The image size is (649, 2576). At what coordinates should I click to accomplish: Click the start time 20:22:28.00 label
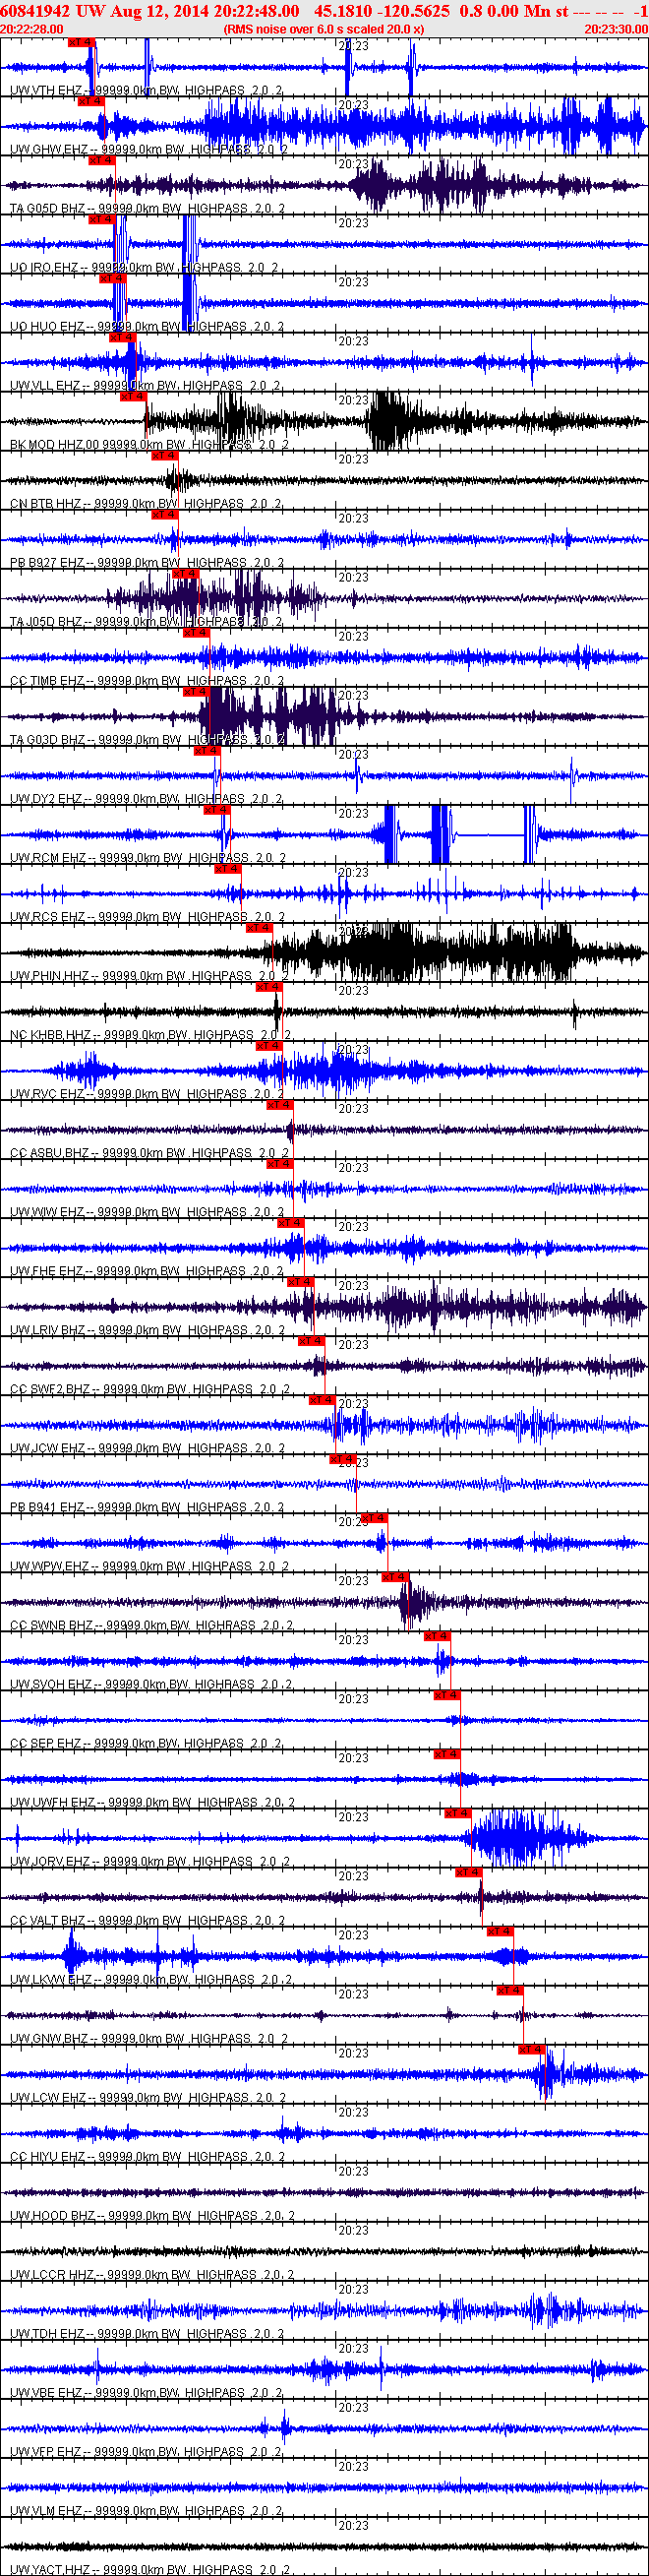pyautogui.click(x=32, y=30)
